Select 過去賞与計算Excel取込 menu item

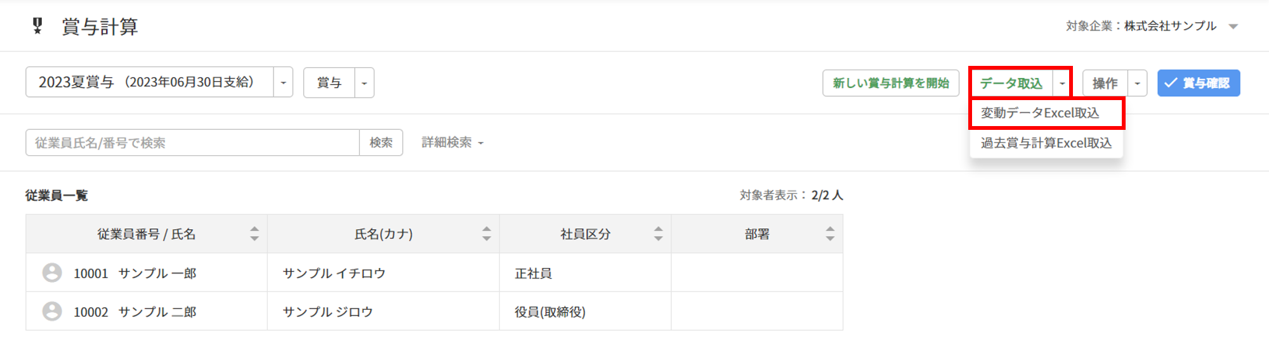1046,143
